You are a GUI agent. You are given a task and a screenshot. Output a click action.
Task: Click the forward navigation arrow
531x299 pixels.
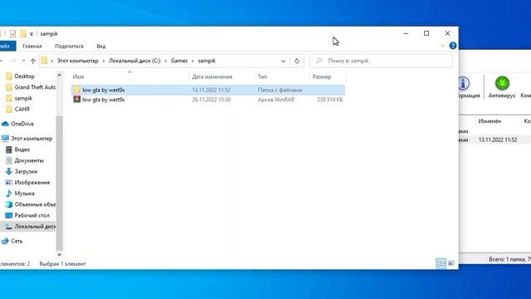13,61
